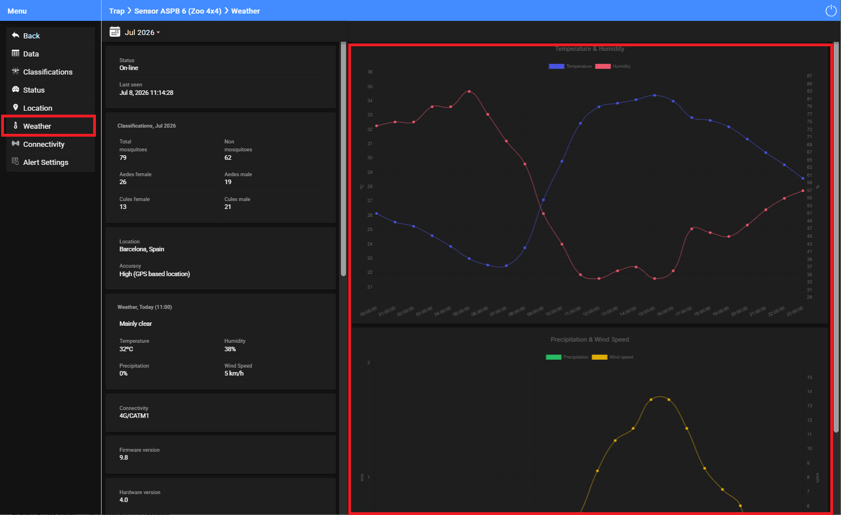Click non mosquitoes value 62
Viewport: 841px width, 515px height.
pyautogui.click(x=228, y=158)
